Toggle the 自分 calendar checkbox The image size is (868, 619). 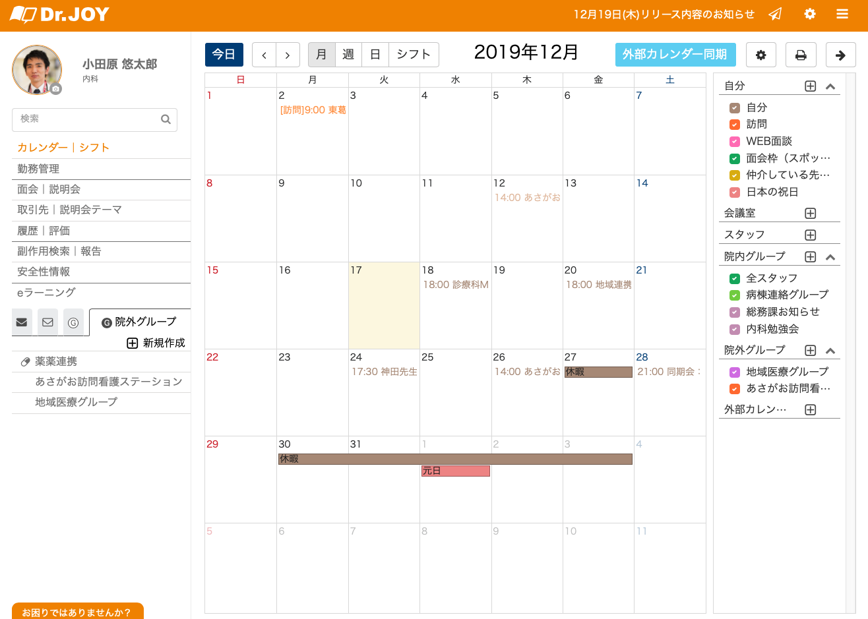[735, 108]
